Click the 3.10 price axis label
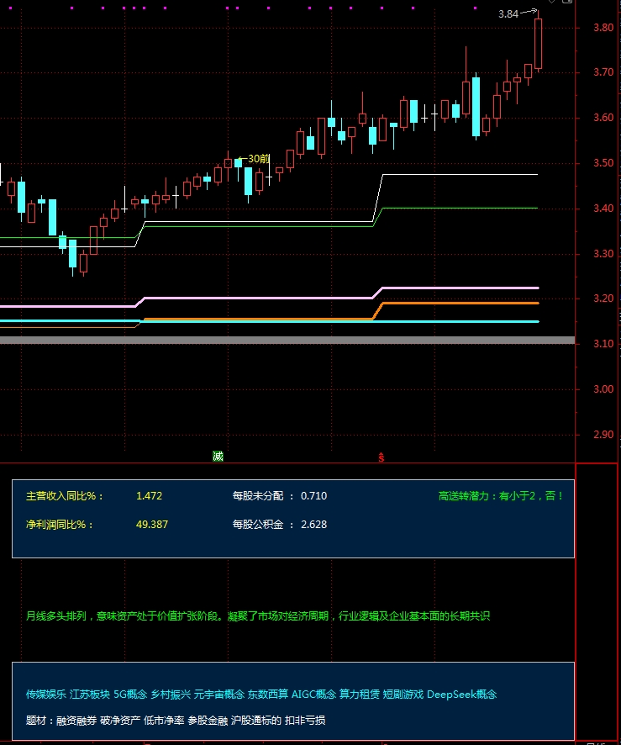The image size is (621, 745). click(x=603, y=344)
